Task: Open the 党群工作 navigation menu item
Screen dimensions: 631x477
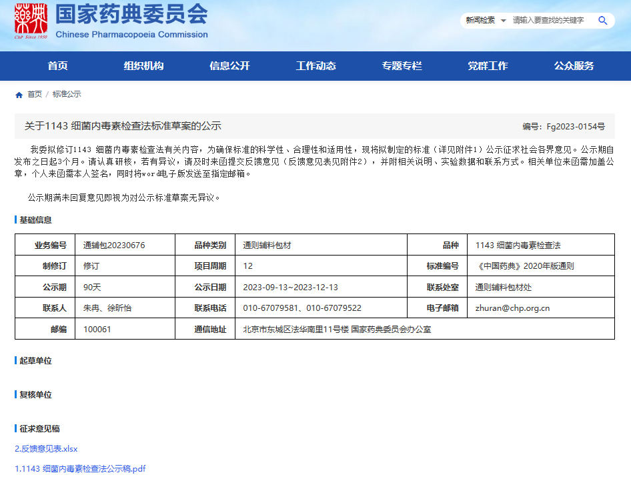Action: point(488,66)
